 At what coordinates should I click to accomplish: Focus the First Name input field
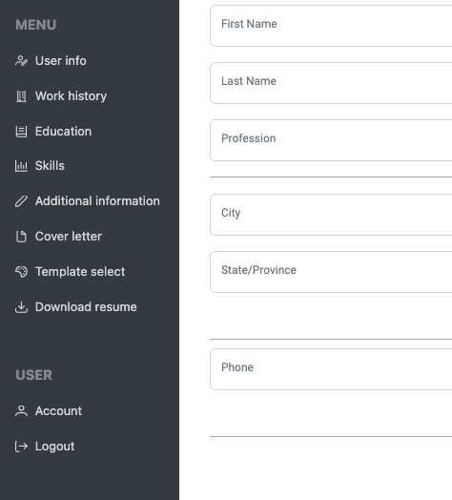click(331, 26)
